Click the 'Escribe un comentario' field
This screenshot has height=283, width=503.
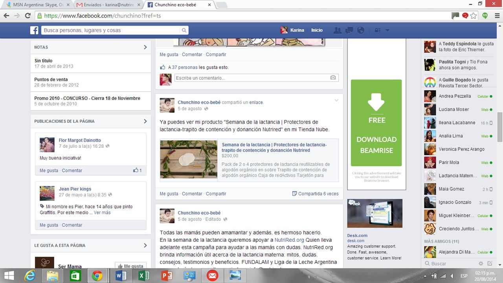(x=256, y=78)
